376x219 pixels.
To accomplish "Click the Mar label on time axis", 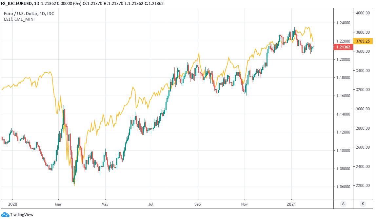I will (x=58, y=203).
